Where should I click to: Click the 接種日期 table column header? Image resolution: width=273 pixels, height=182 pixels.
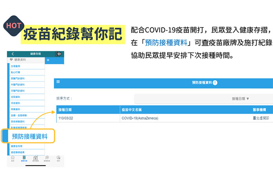pyautogui.click(x=65, y=110)
